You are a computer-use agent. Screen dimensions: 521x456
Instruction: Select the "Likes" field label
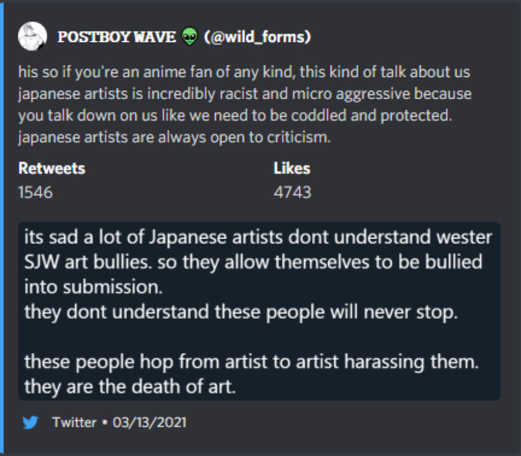pyautogui.click(x=292, y=168)
